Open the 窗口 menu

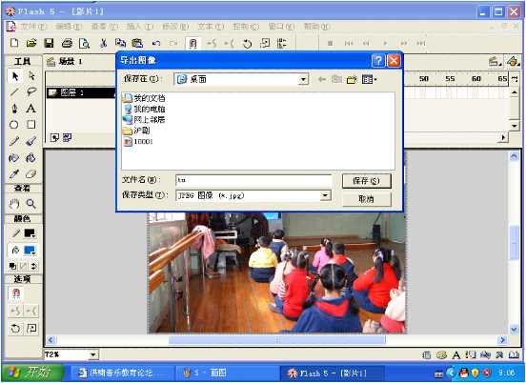click(281, 26)
